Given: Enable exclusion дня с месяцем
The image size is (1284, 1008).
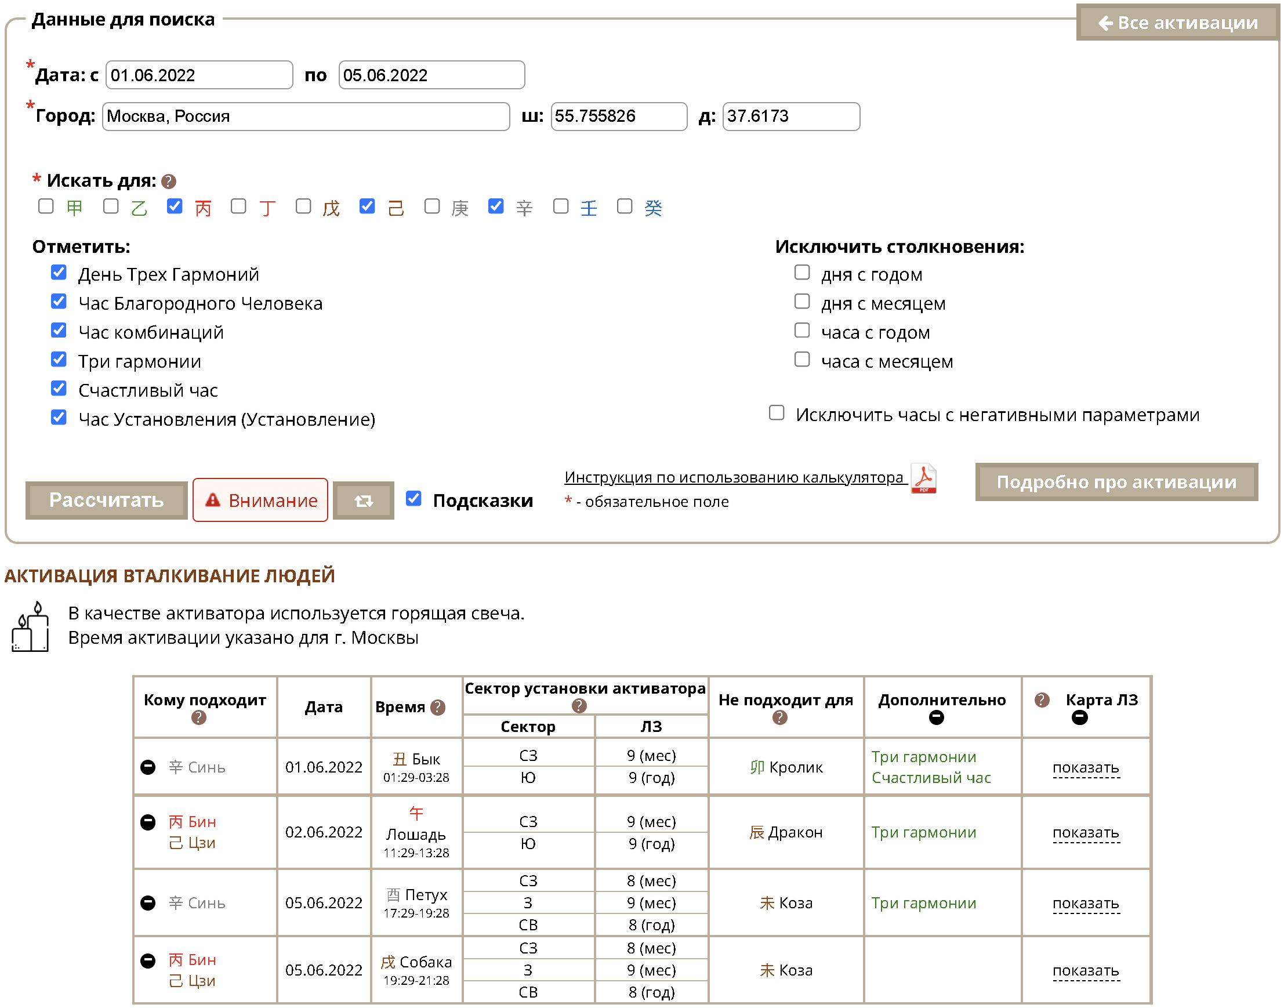Looking at the screenshot, I should click(802, 302).
